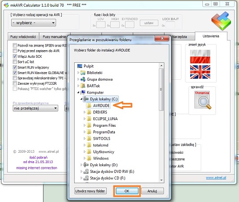Click the Dysk lokalny (D:) drive icon
This screenshot has height=202, width=239.
(x=86, y=165)
